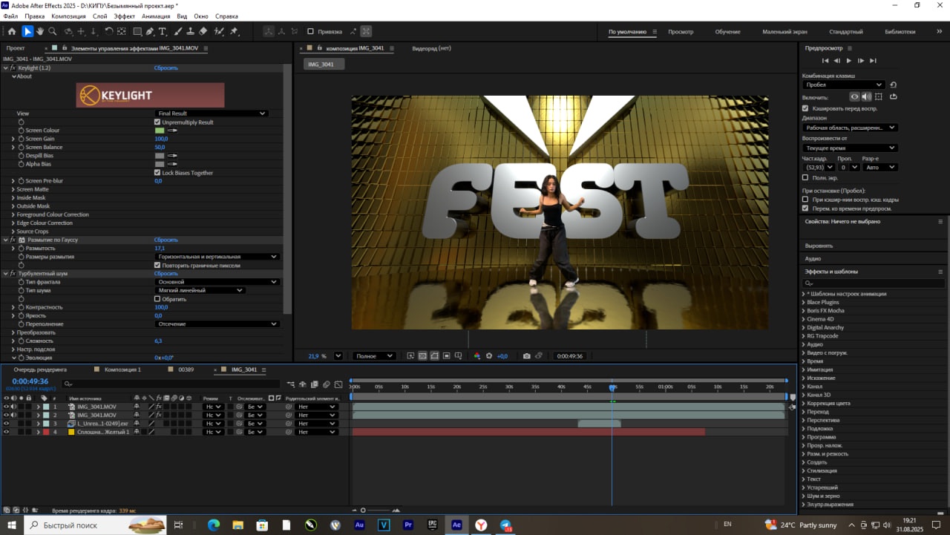Open Переполнение dropdown Отсечение
Viewport: 950px width, 535px height.
coord(217,324)
